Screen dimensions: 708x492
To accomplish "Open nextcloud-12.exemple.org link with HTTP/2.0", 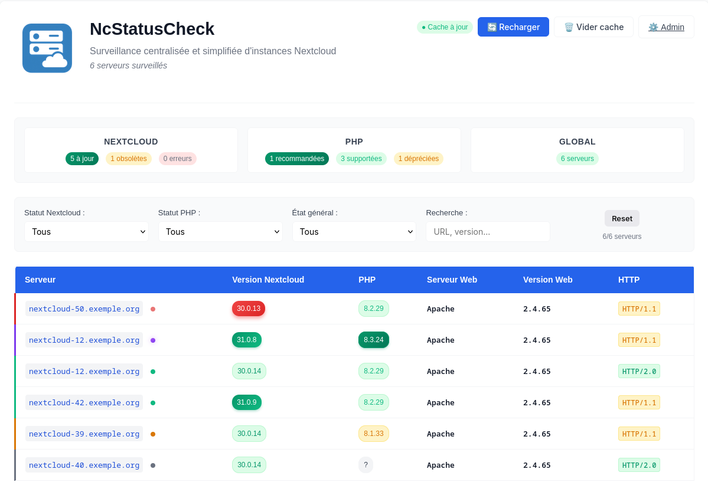I will [x=84, y=372].
